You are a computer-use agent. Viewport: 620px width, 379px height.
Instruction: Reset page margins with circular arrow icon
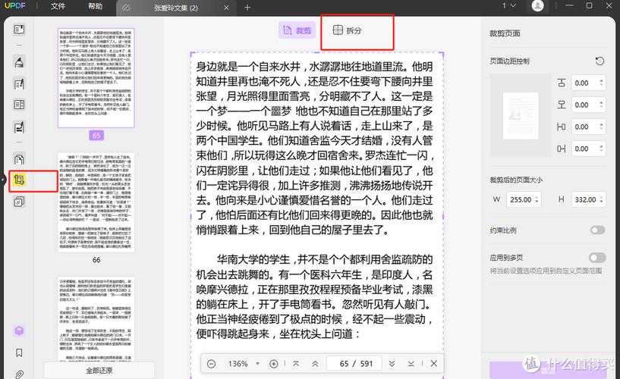tap(600, 61)
